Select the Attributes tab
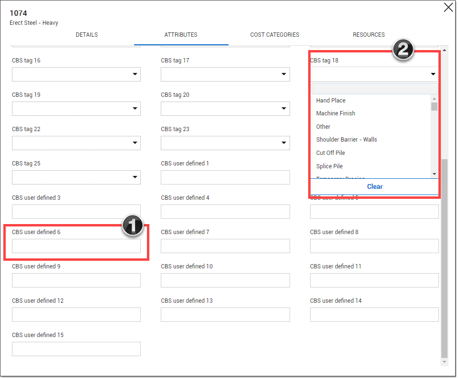The image size is (458, 379). pyautogui.click(x=181, y=35)
